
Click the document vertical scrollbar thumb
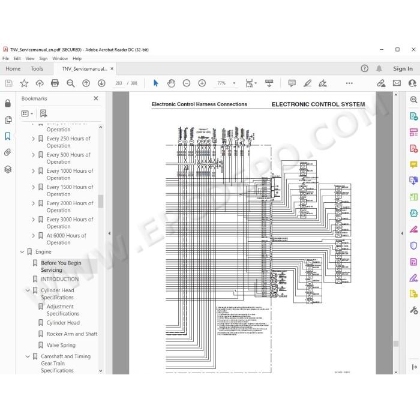pos(396,343)
